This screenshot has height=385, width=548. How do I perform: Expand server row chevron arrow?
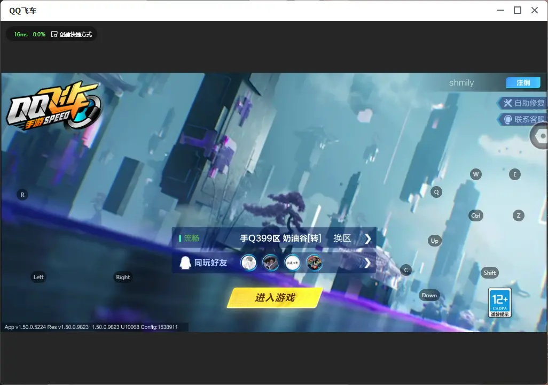point(367,238)
